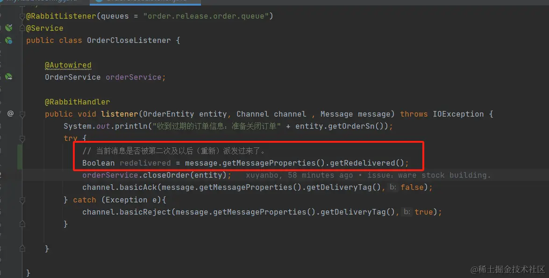Click the basicReject method call
The image size is (549, 278).
coord(145,212)
